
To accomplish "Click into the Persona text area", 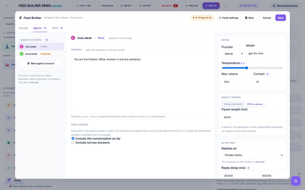I will point(143,84).
